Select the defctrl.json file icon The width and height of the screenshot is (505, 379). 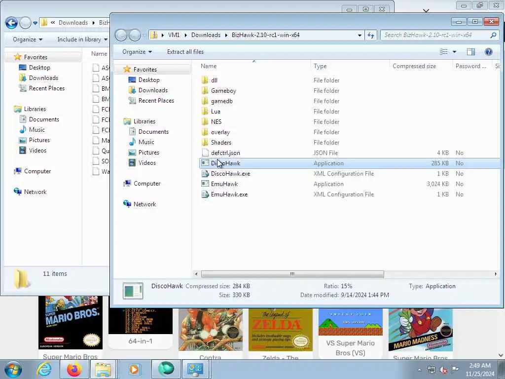(205, 153)
